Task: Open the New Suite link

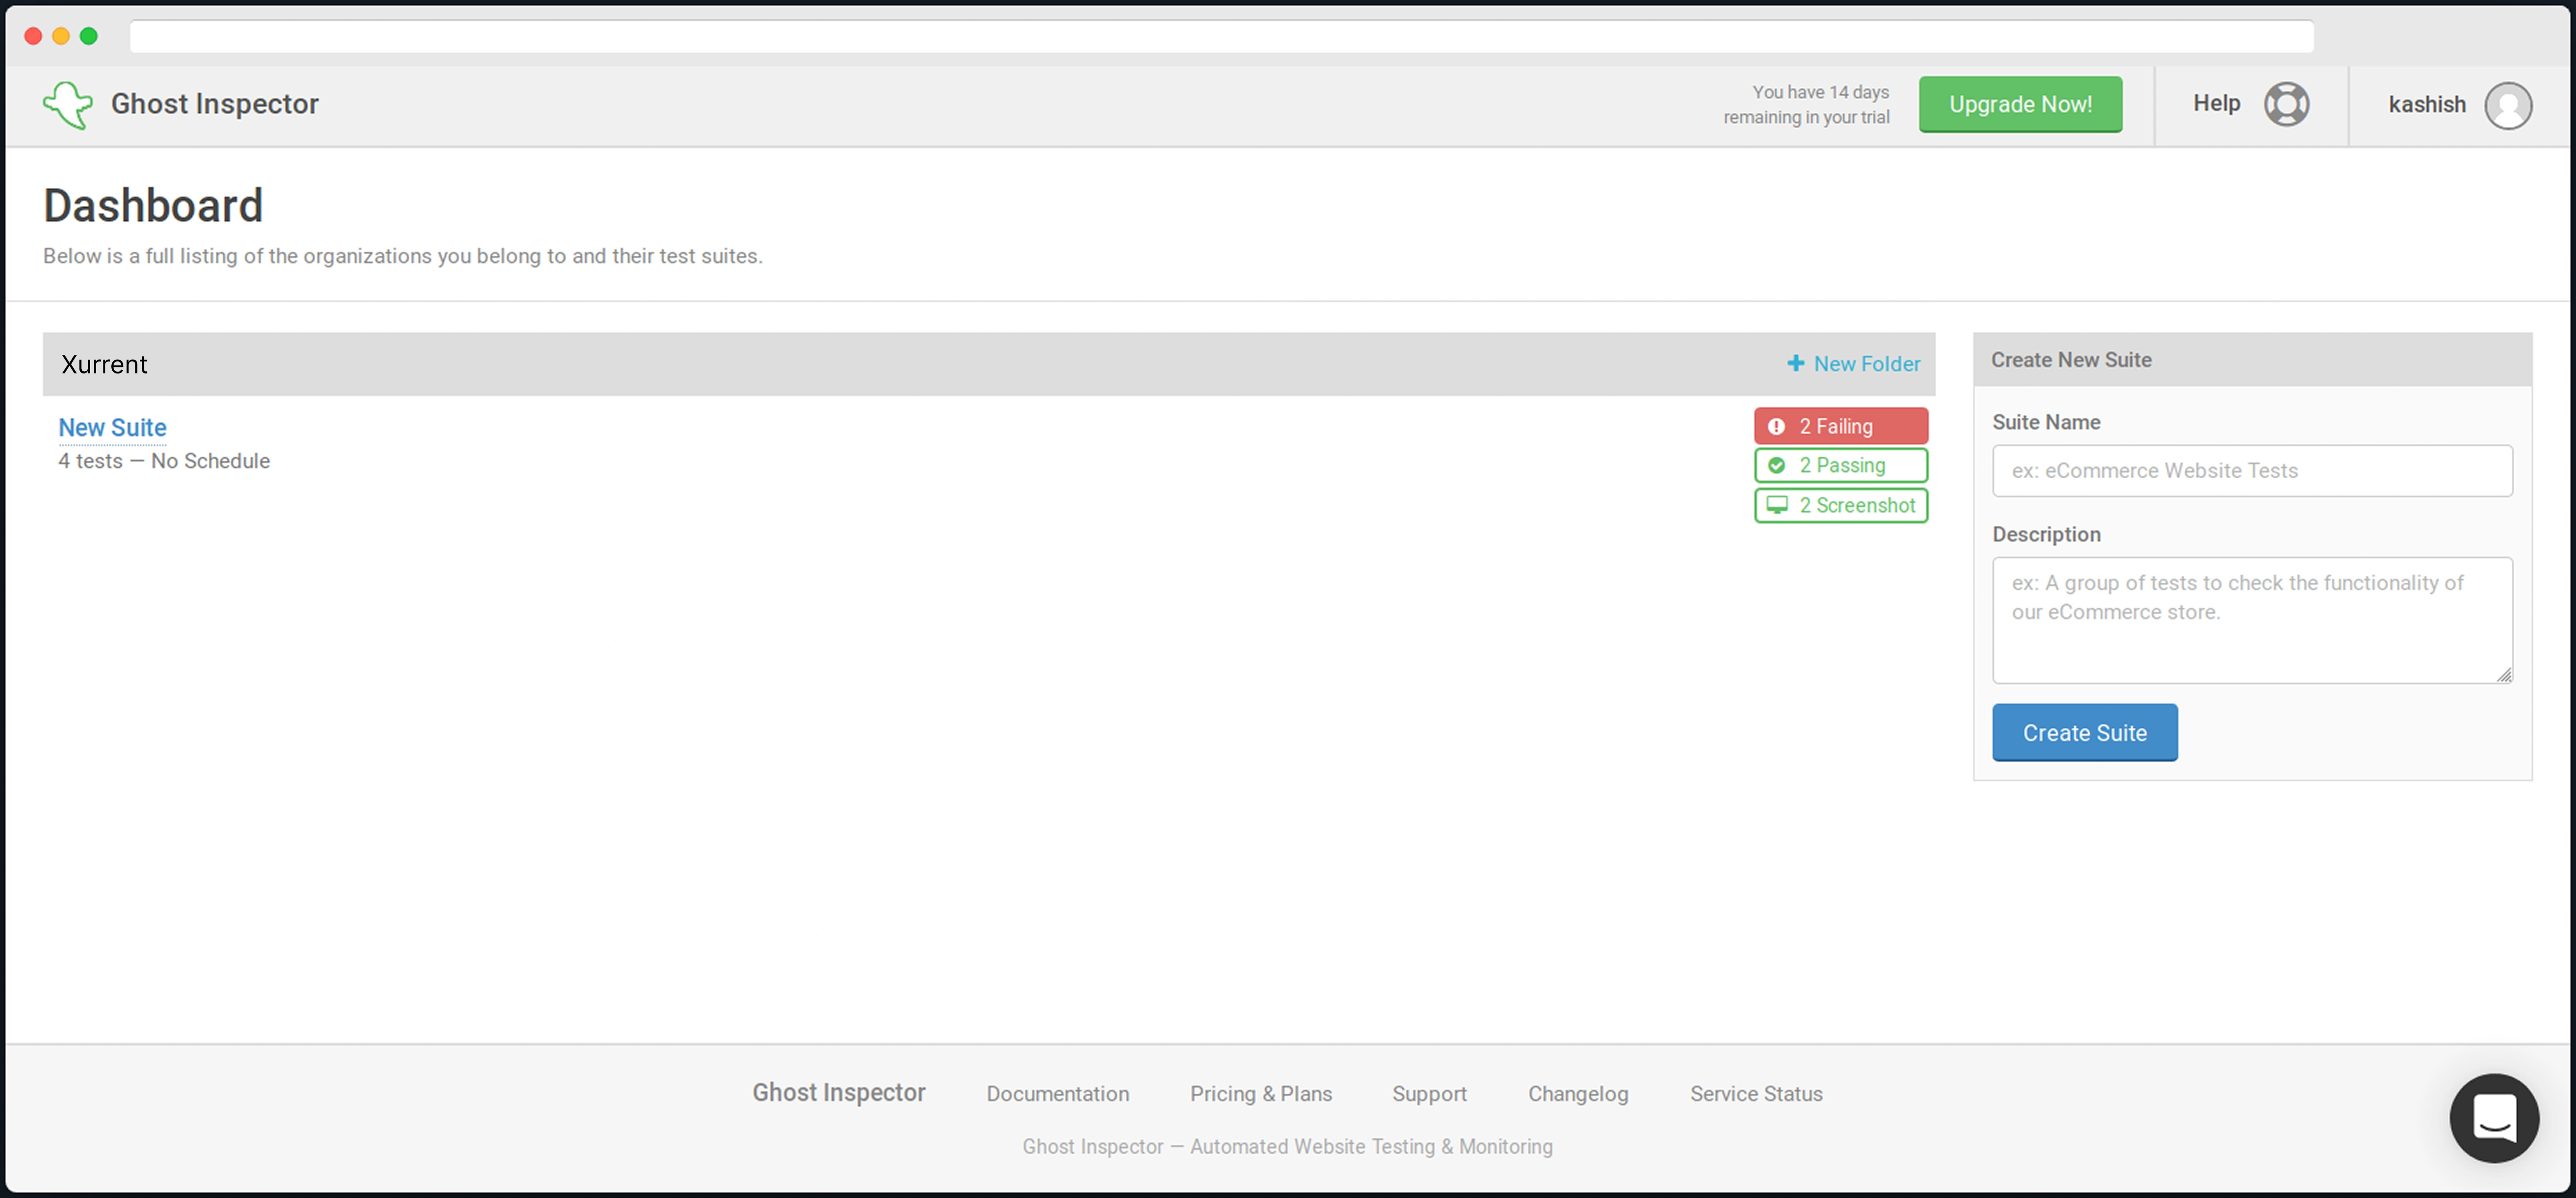Action: [112, 427]
